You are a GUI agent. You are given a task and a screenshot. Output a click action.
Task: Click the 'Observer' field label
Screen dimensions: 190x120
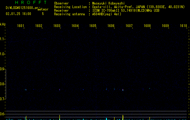61,3
